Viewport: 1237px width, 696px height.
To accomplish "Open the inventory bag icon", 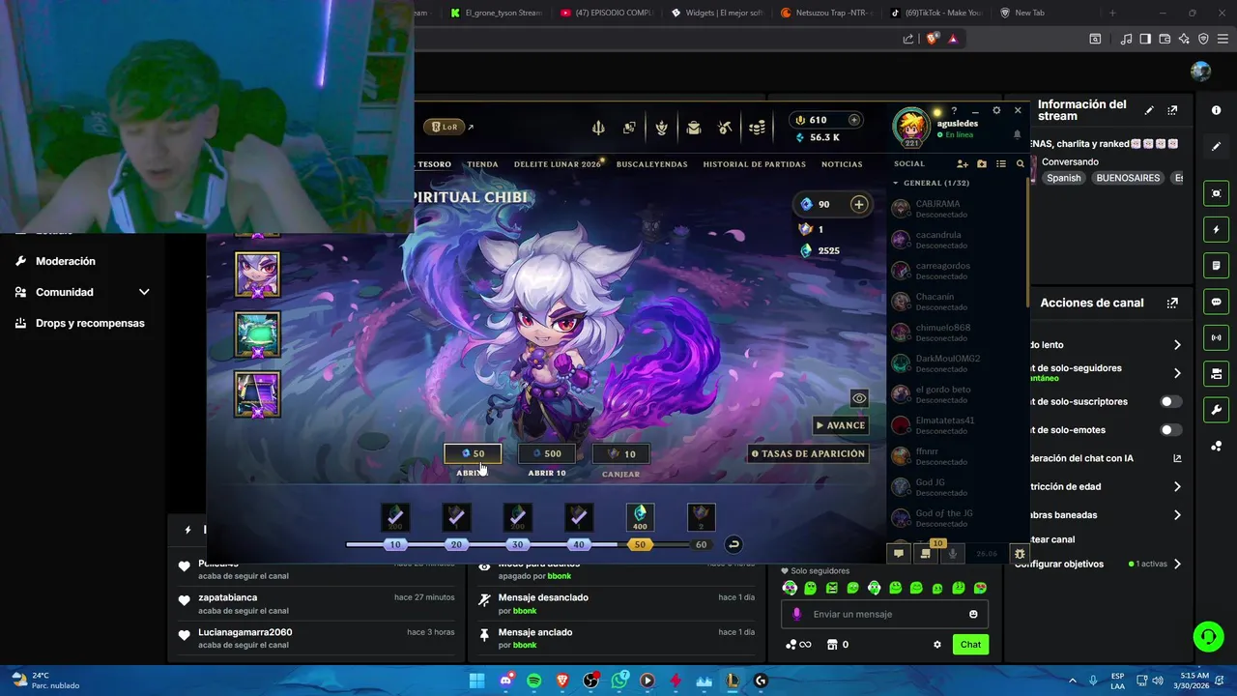I will [x=693, y=128].
